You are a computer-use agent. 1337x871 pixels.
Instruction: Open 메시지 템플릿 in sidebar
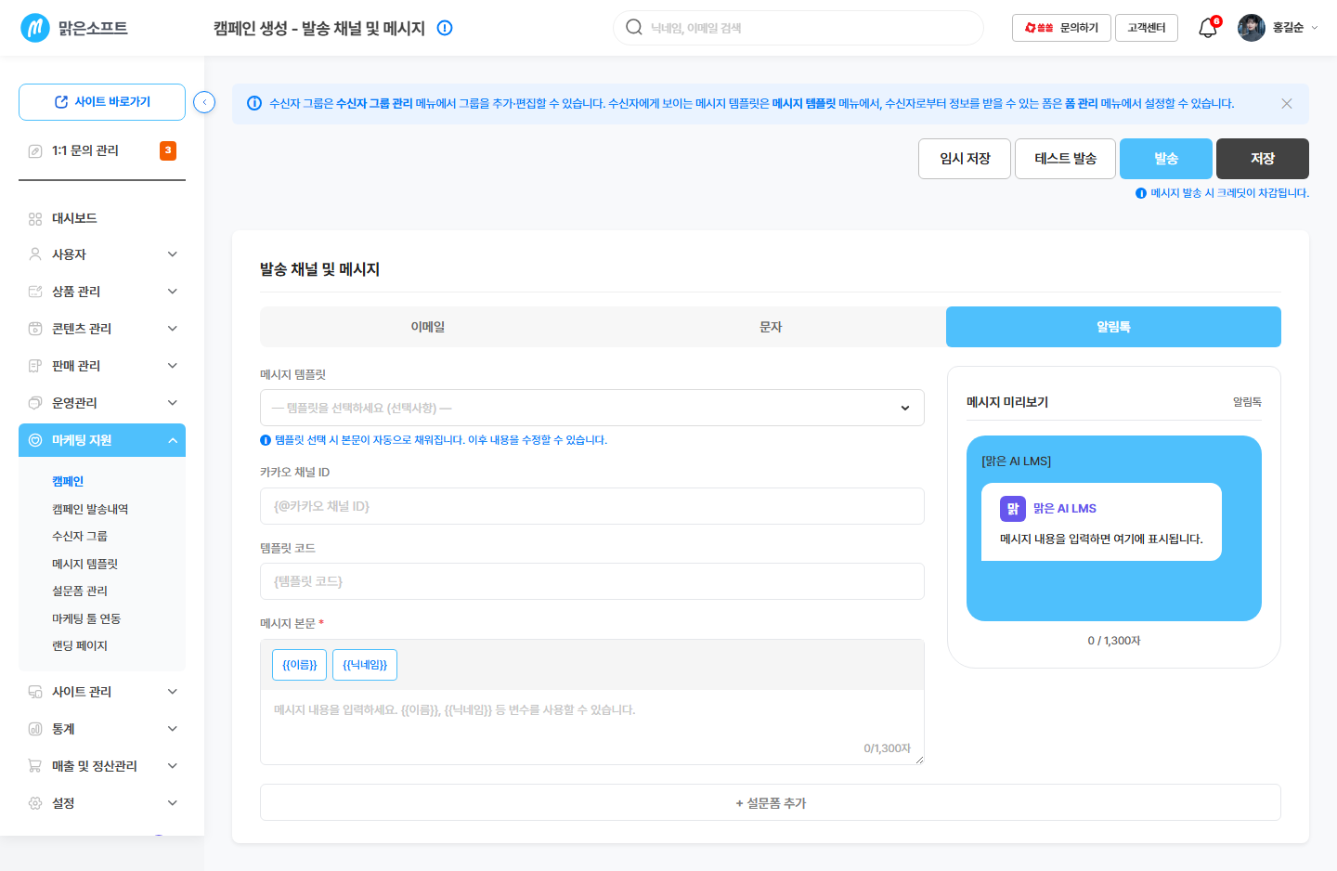(84, 564)
